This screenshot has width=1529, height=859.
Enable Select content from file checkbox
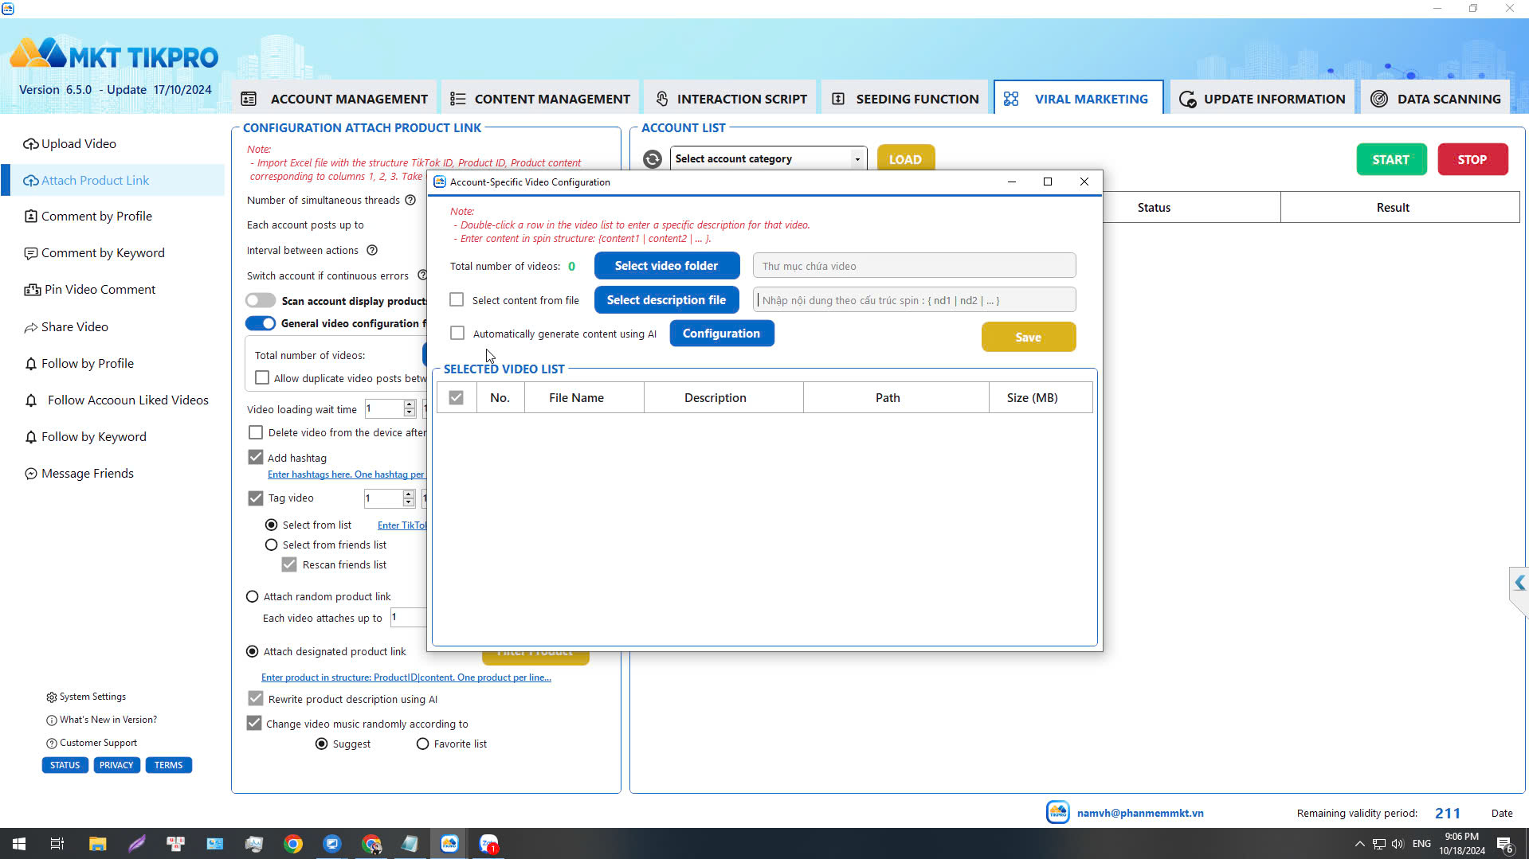coord(457,299)
